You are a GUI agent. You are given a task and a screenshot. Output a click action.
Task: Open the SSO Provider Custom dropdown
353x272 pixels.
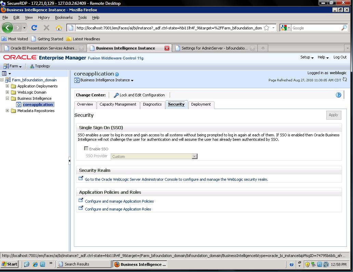(x=154, y=157)
